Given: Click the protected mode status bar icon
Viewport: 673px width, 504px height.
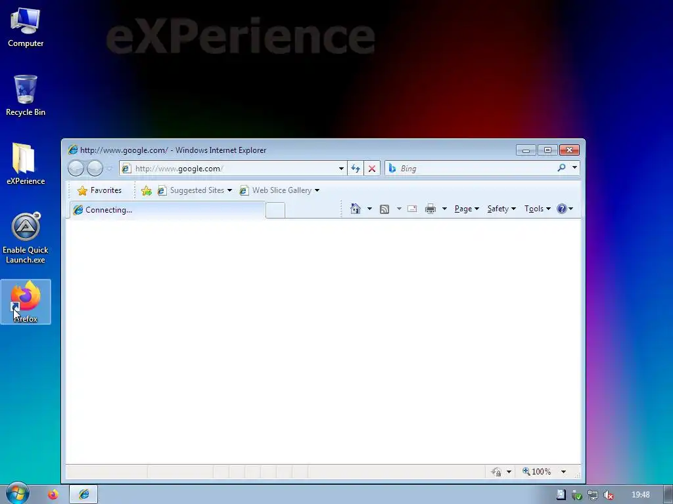Looking at the screenshot, I should [x=497, y=472].
